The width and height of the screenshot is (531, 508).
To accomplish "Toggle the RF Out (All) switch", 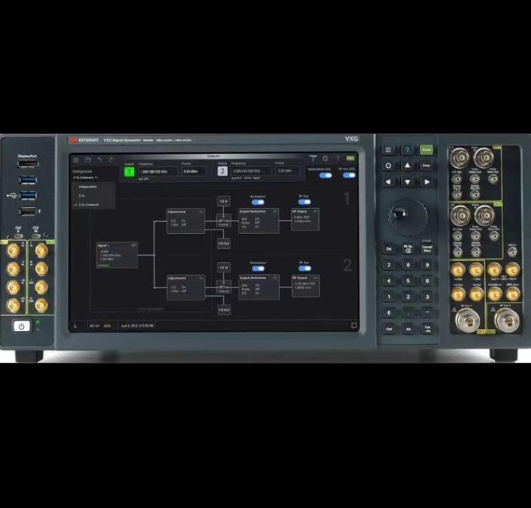I will pos(349,175).
